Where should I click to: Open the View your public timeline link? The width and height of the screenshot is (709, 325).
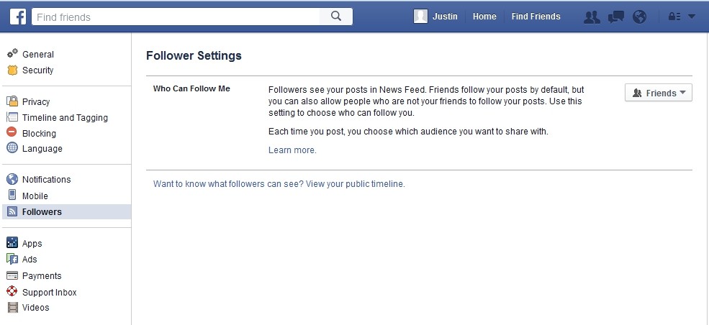pyautogui.click(x=355, y=184)
